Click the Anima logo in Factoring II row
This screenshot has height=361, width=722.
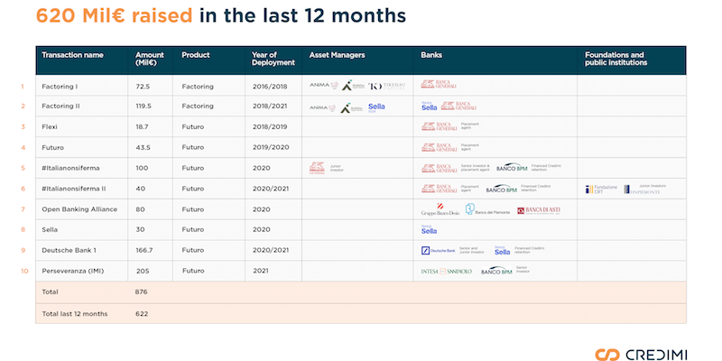[319, 107]
